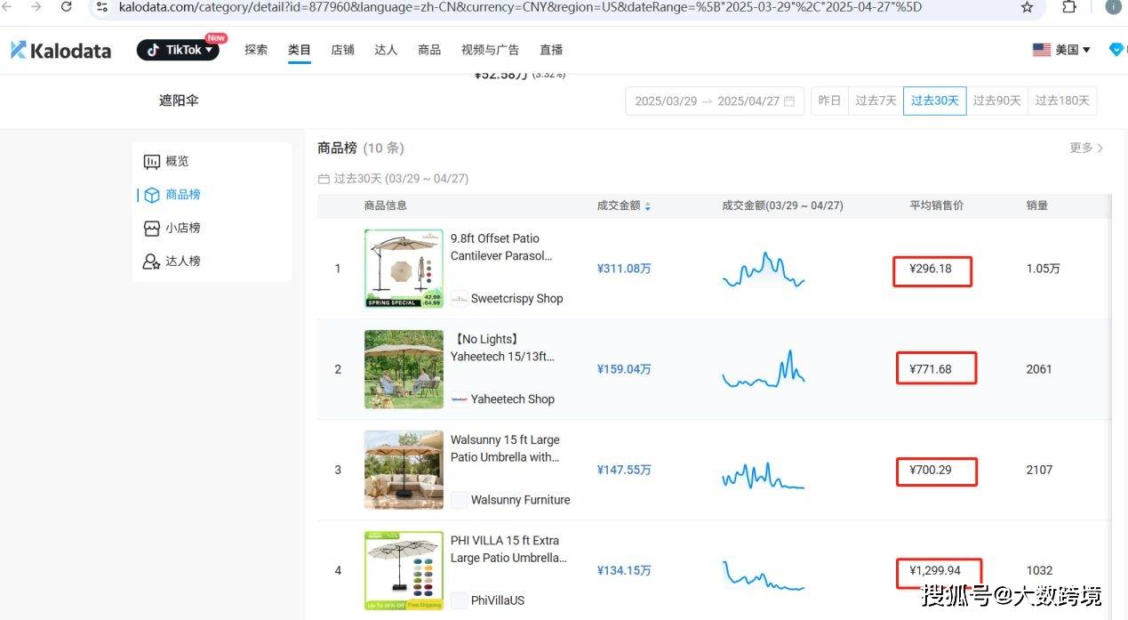The height and width of the screenshot is (620, 1128).
Task: Bookmark this page with star icon
Action: 1028,7
